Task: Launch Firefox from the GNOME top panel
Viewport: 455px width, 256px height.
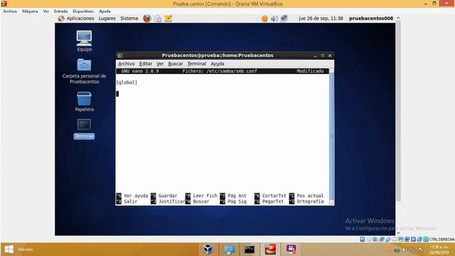Action: tap(147, 18)
